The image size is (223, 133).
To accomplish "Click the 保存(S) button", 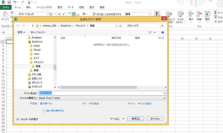I will click(136, 119).
